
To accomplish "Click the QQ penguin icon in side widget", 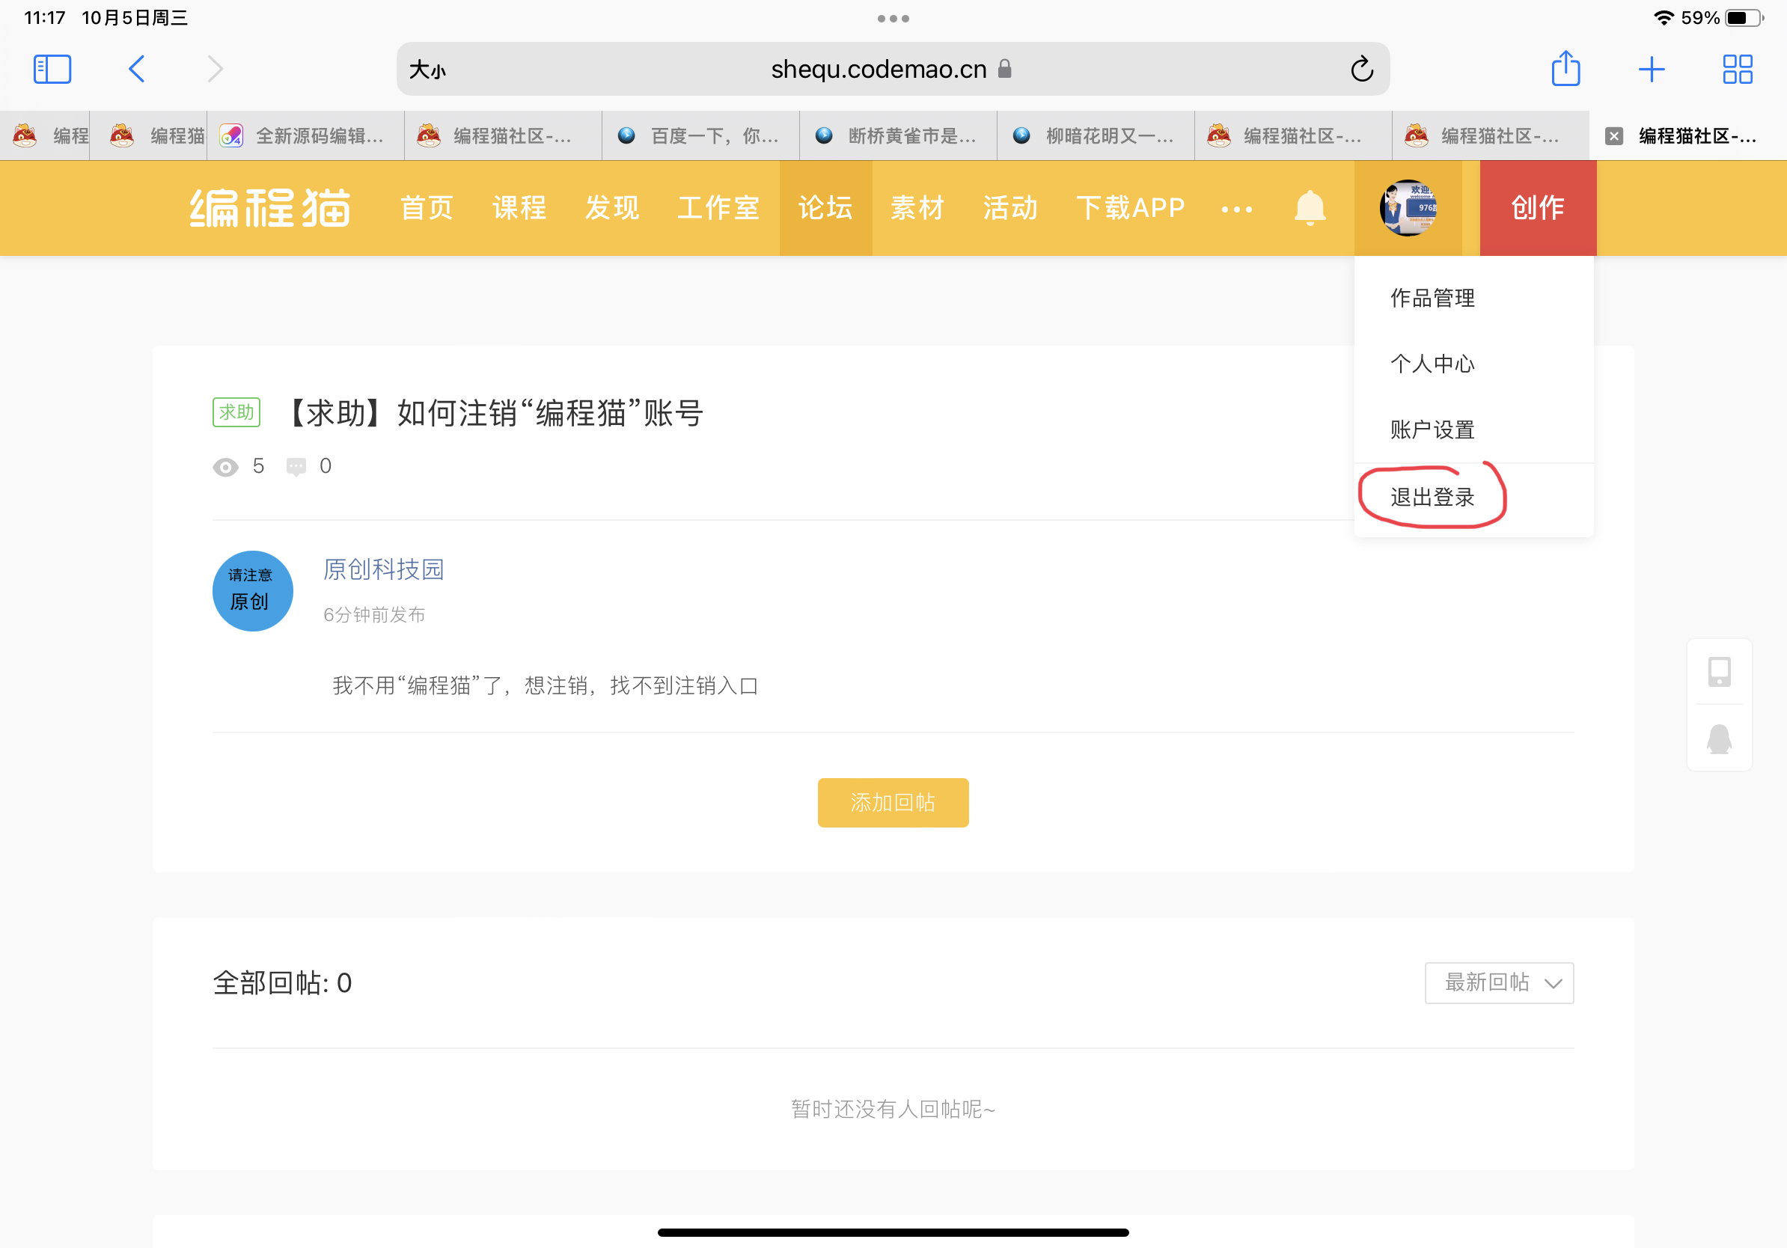I will click(x=1718, y=738).
